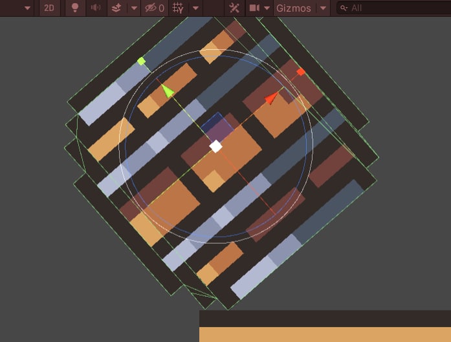The width and height of the screenshot is (451, 342).
Task: Click the search magnifier icon
Action: 344,8
